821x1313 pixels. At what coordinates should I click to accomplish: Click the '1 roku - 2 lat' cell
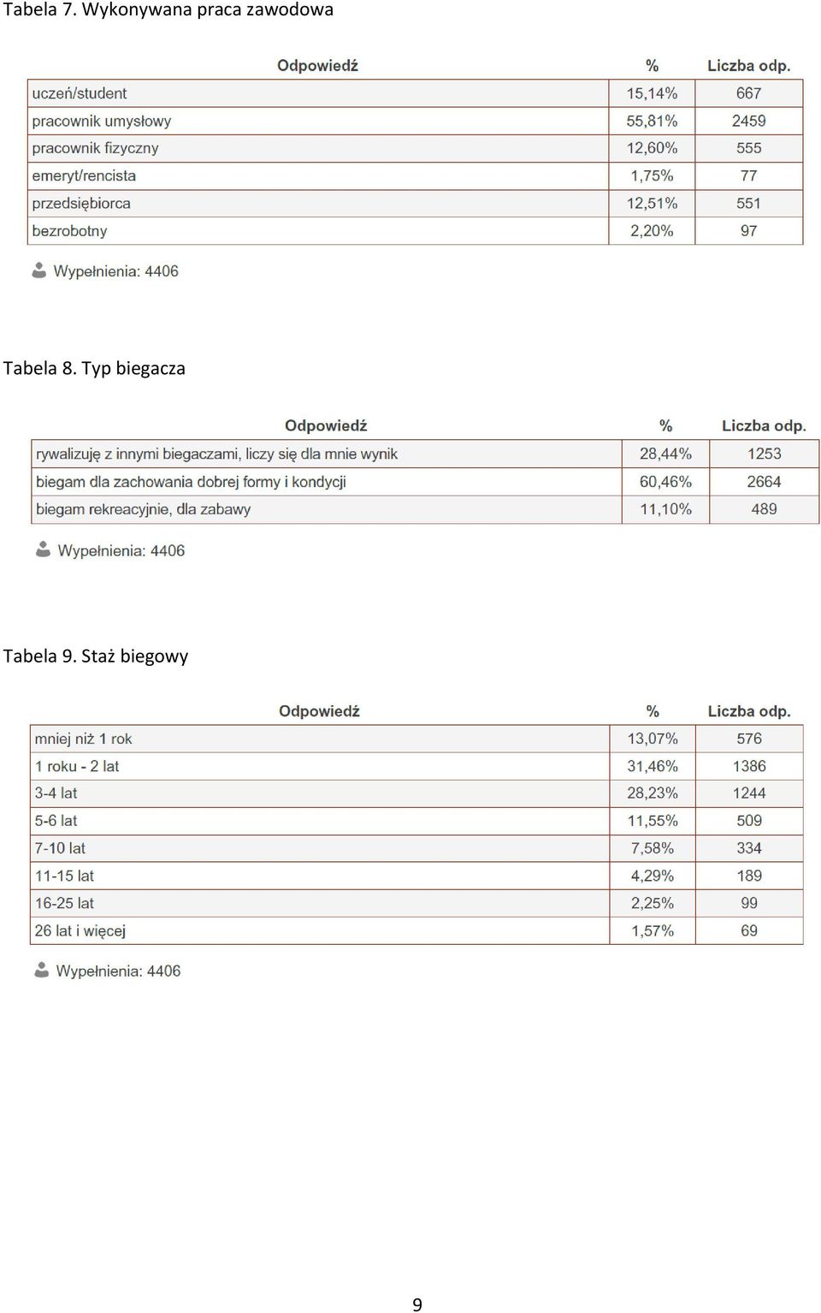pyautogui.click(x=320, y=766)
